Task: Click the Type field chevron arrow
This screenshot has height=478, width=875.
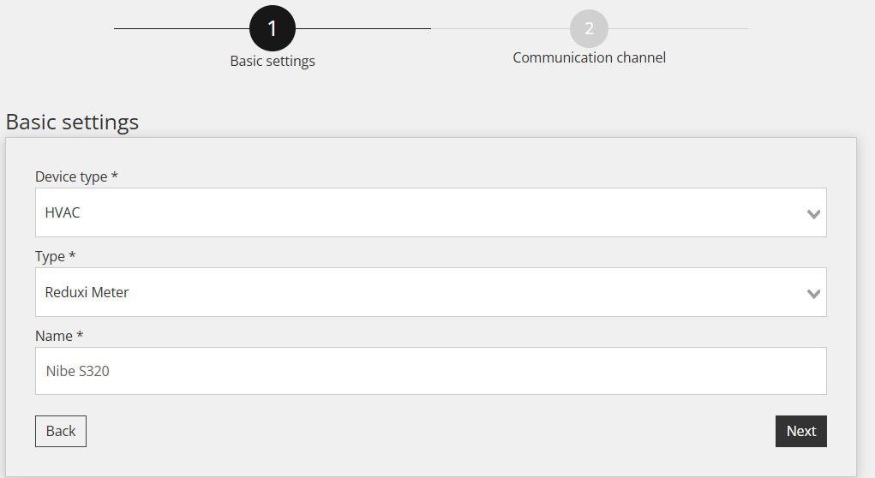Action: 813,293
